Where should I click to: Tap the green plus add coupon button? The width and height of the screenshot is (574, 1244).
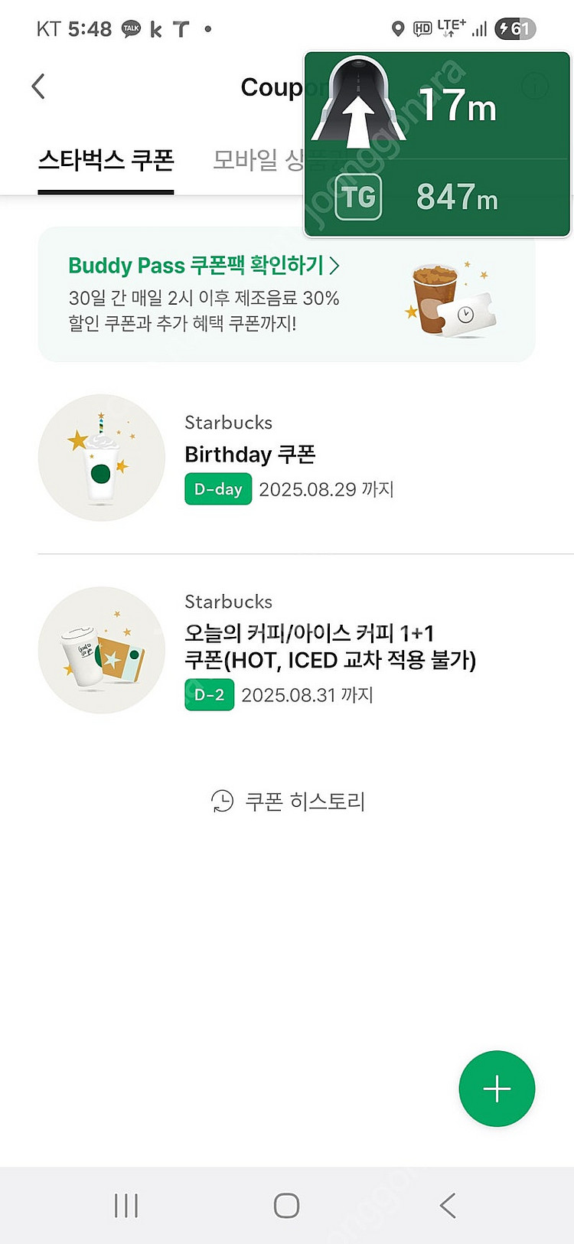(x=497, y=1088)
